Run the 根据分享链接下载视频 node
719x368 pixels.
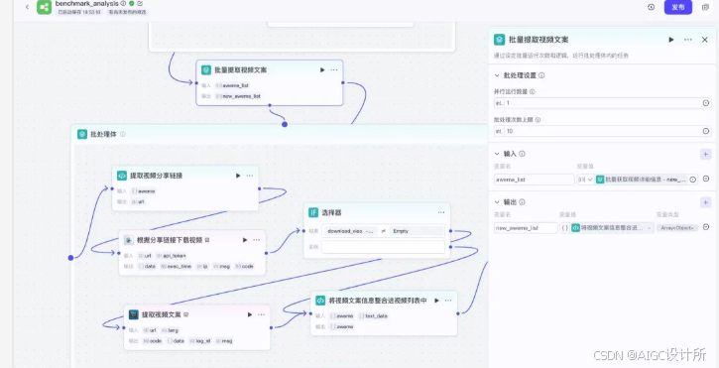[245, 239]
